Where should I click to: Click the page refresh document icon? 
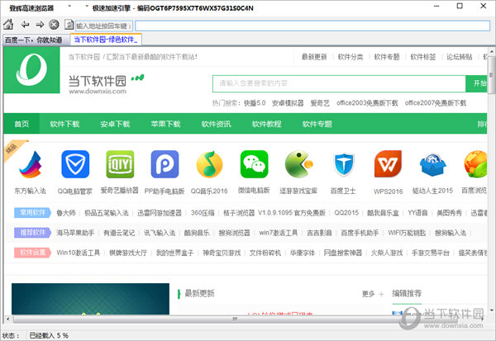click(69, 24)
